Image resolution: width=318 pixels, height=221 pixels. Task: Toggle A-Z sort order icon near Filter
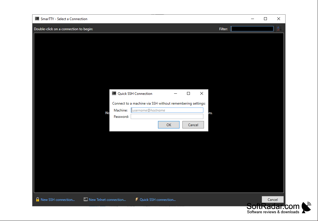[280, 29]
